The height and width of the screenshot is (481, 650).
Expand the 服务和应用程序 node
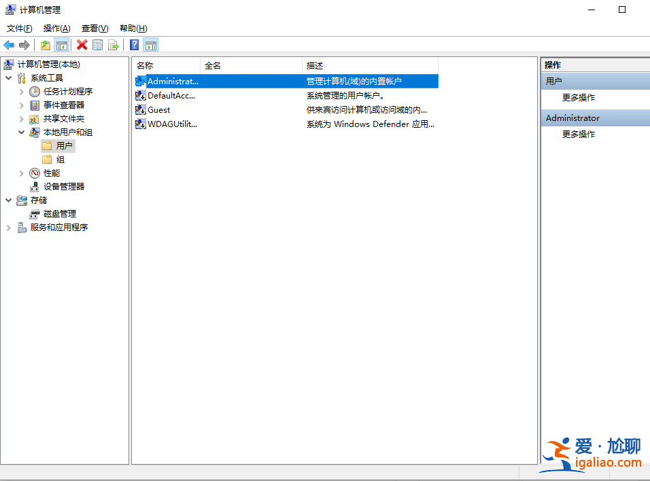[x=10, y=227]
